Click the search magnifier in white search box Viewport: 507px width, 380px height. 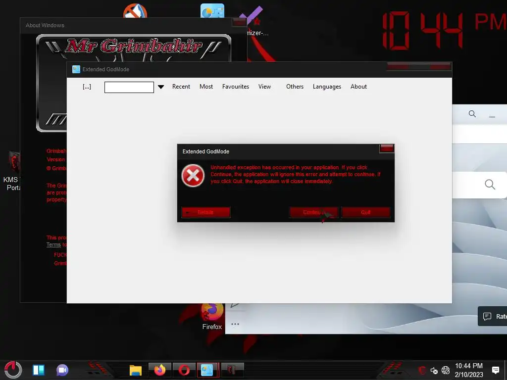tap(490, 185)
